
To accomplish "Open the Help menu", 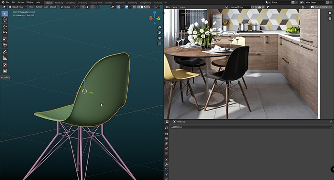I will [38, 2].
